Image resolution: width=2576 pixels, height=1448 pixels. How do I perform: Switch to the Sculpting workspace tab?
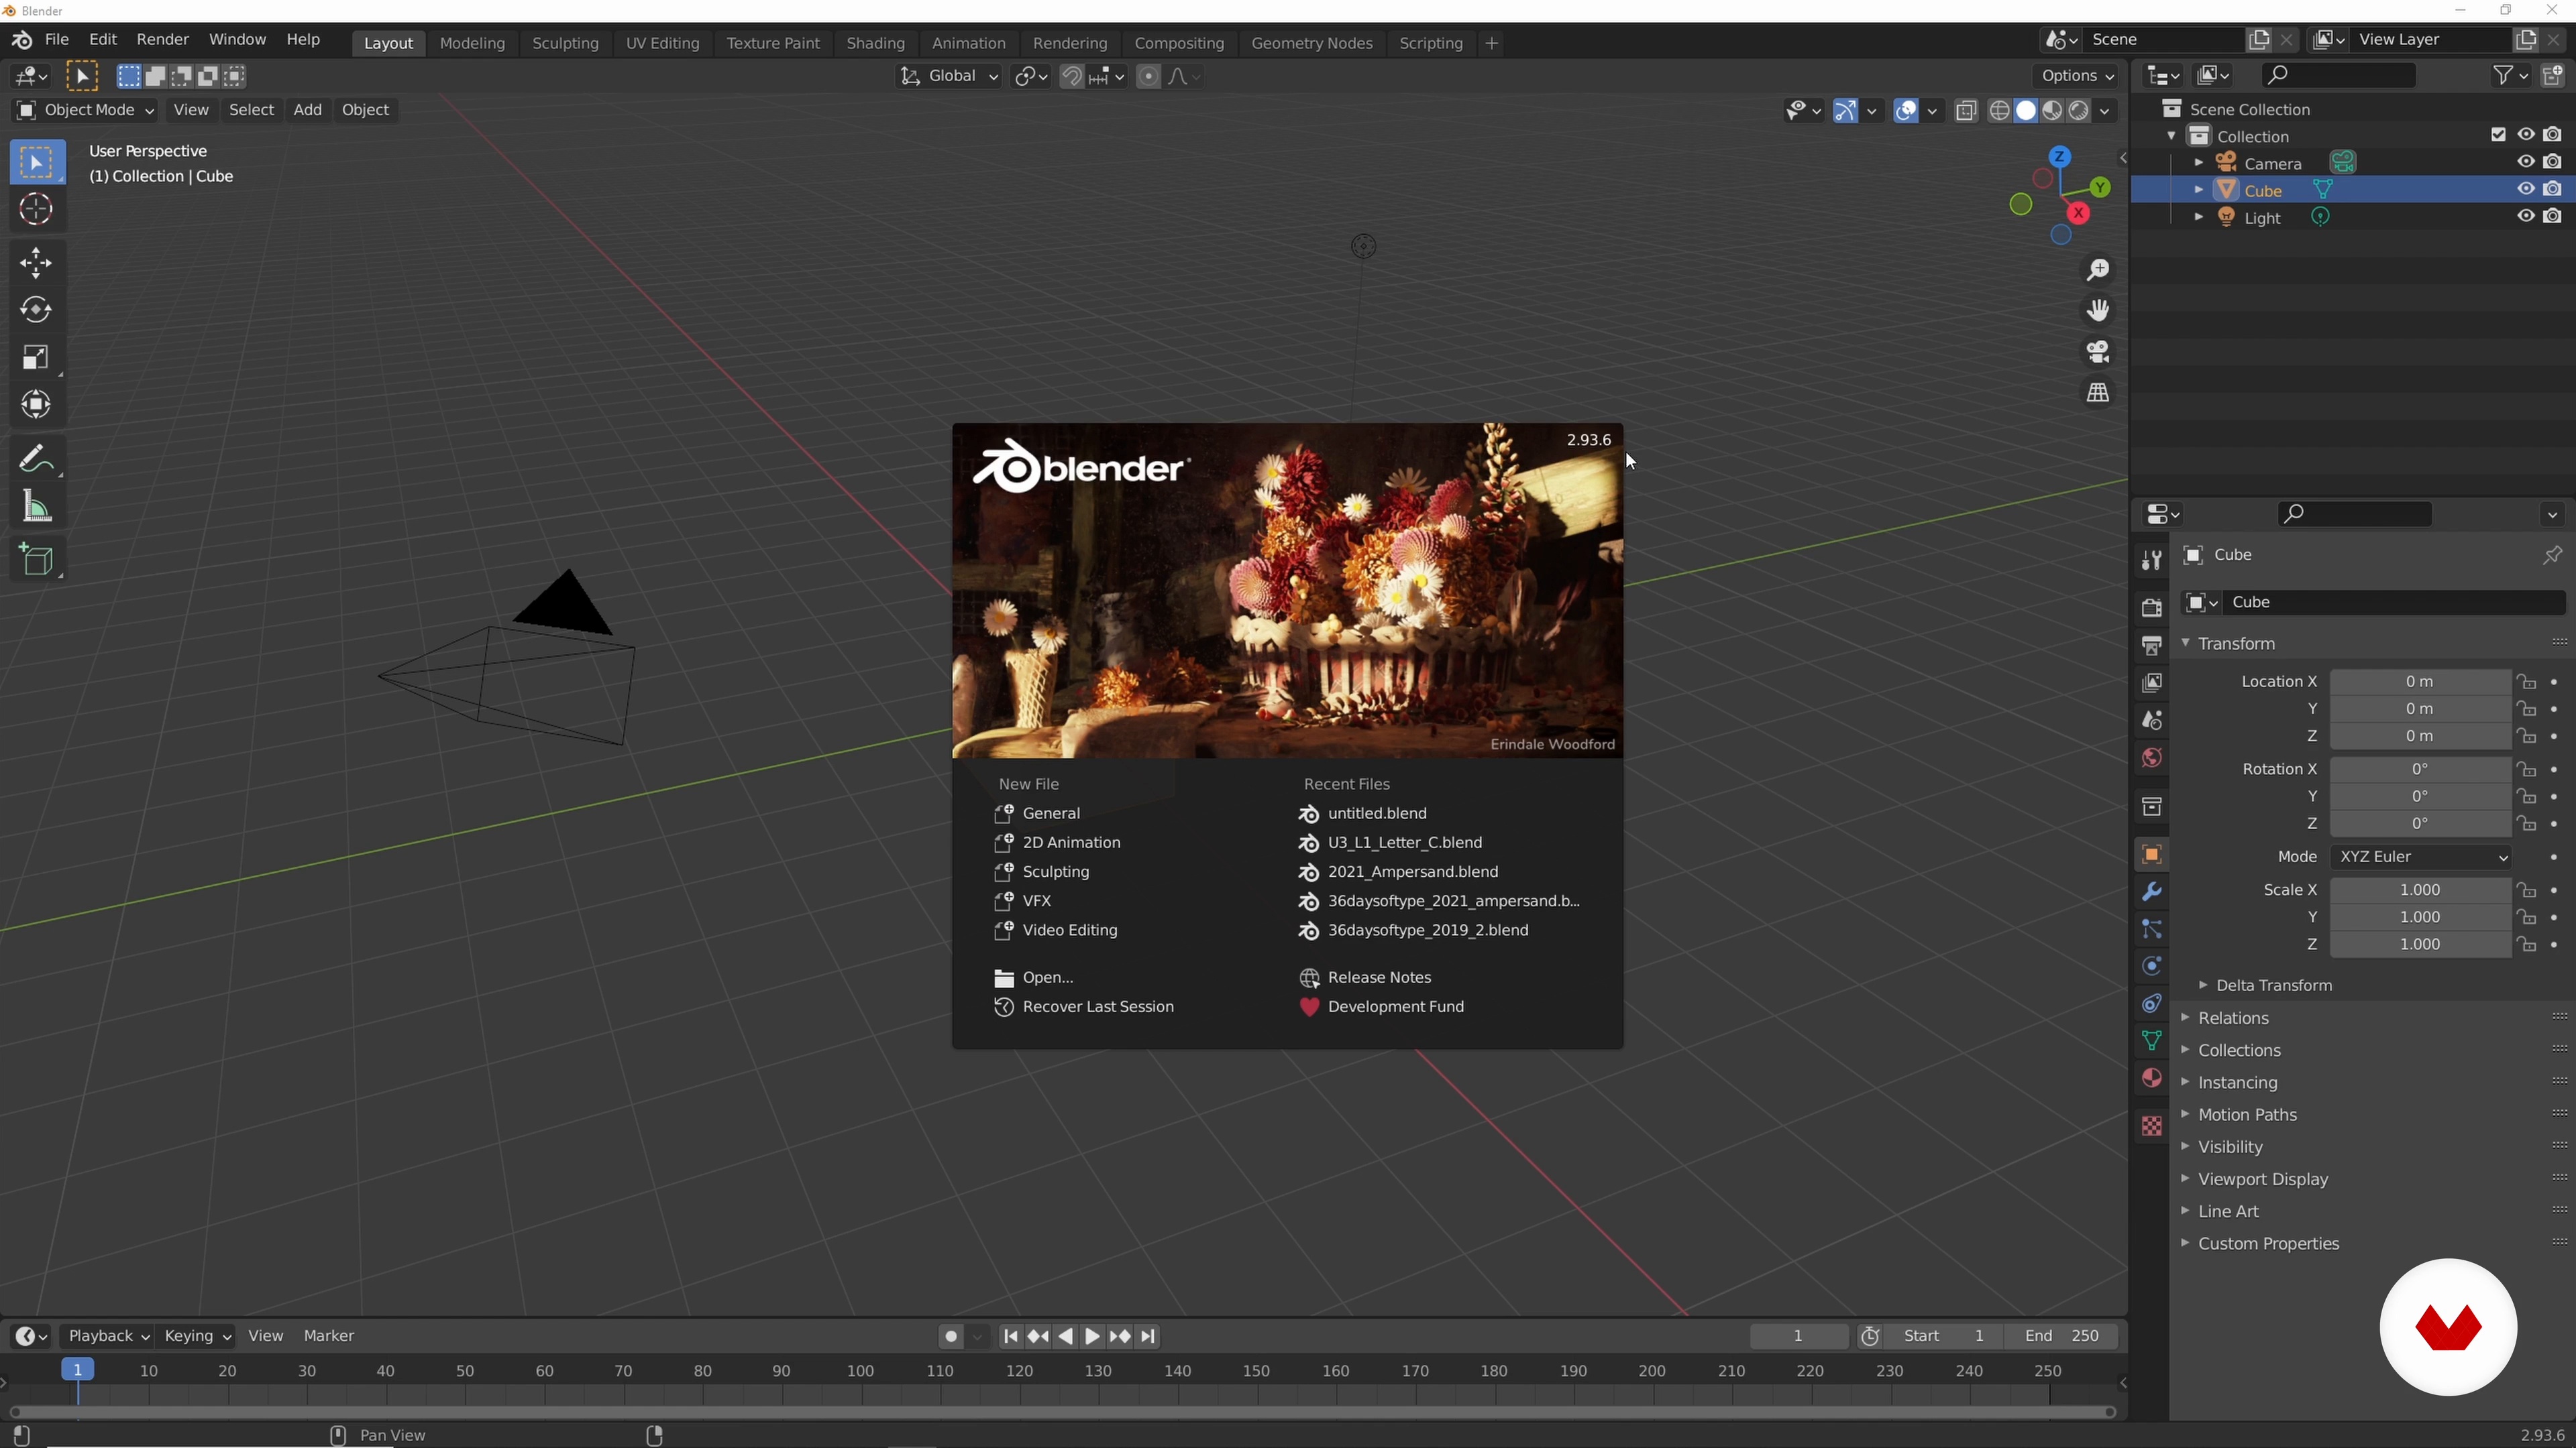565,44
